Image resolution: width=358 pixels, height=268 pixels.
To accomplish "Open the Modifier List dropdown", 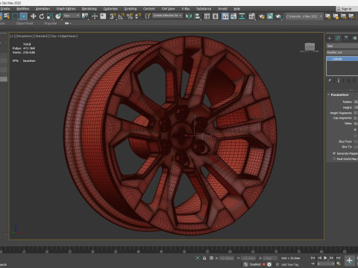I will pyautogui.click(x=342, y=52).
